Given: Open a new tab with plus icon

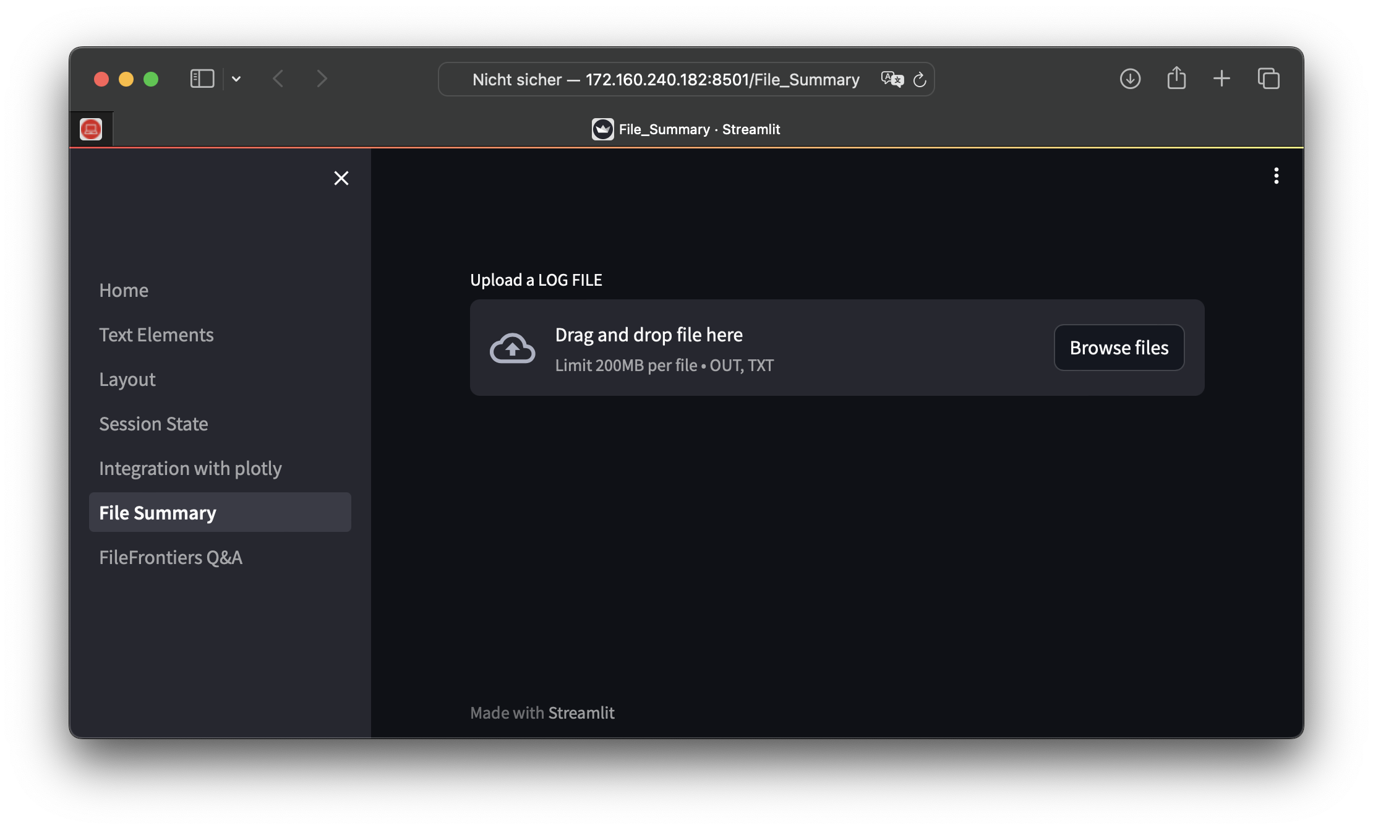Looking at the screenshot, I should point(1221,79).
